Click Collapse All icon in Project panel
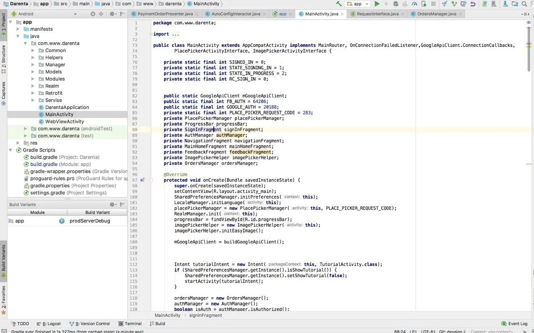 click(101, 14)
